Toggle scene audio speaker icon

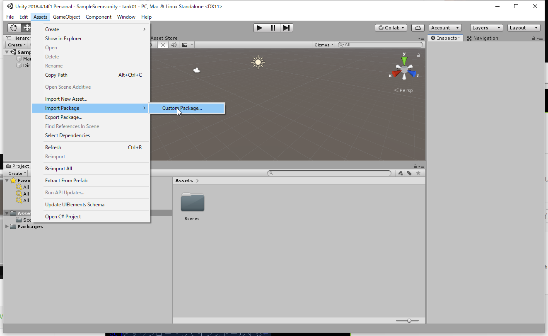pyautogui.click(x=174, y=45)
